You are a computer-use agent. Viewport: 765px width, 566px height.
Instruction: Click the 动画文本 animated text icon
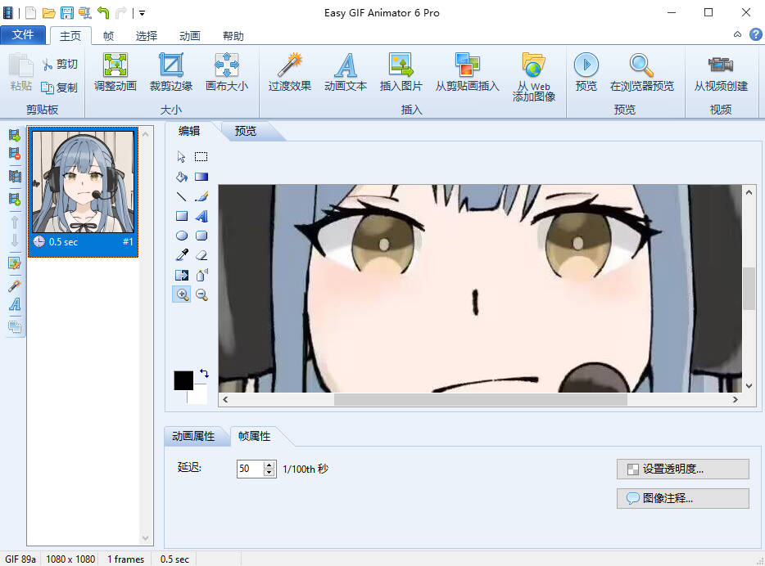pos(346,72)
